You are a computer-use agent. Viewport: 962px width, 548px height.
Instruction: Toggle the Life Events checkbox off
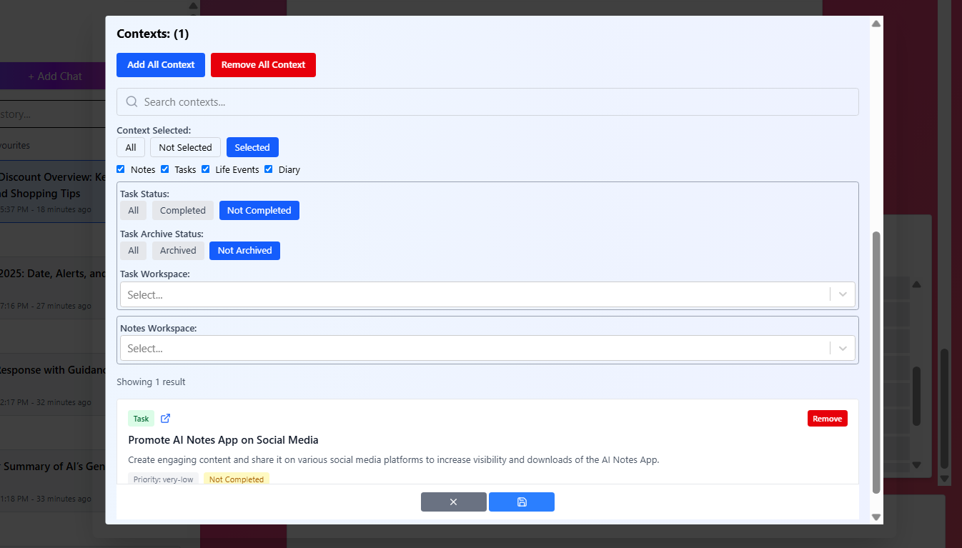pyautogui.click(x=205, y=169)
